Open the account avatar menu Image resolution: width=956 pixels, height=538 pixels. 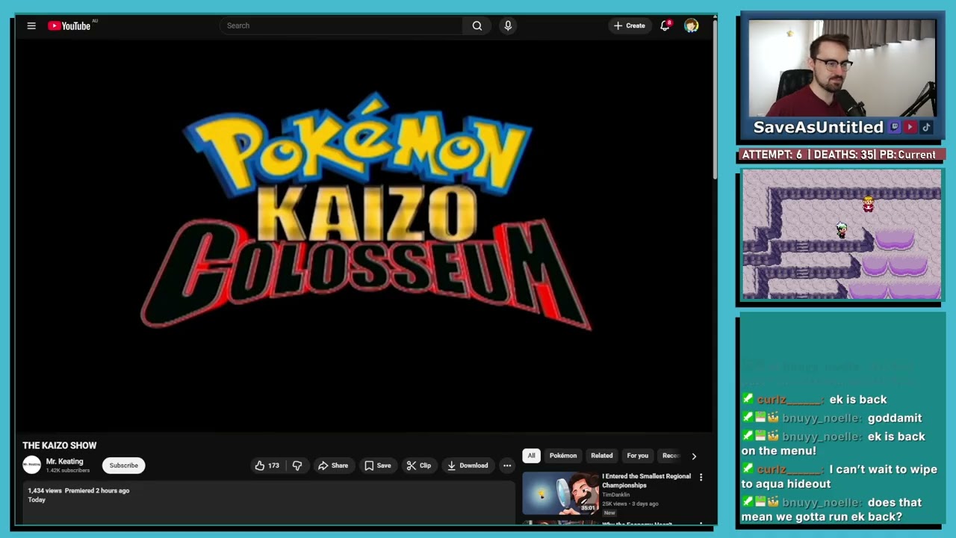(692, 25)
